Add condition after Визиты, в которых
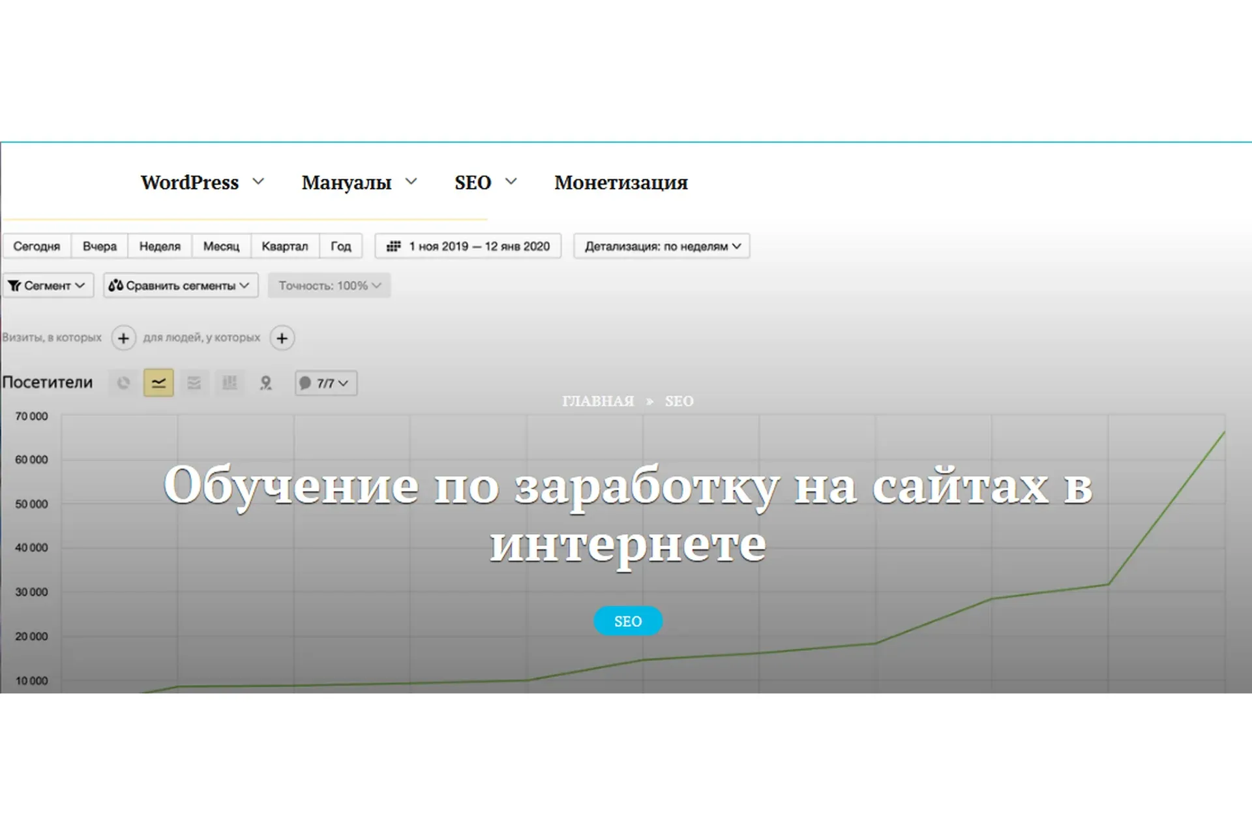The width and height of the screenshot is (1252, 835). pos(123,338)
